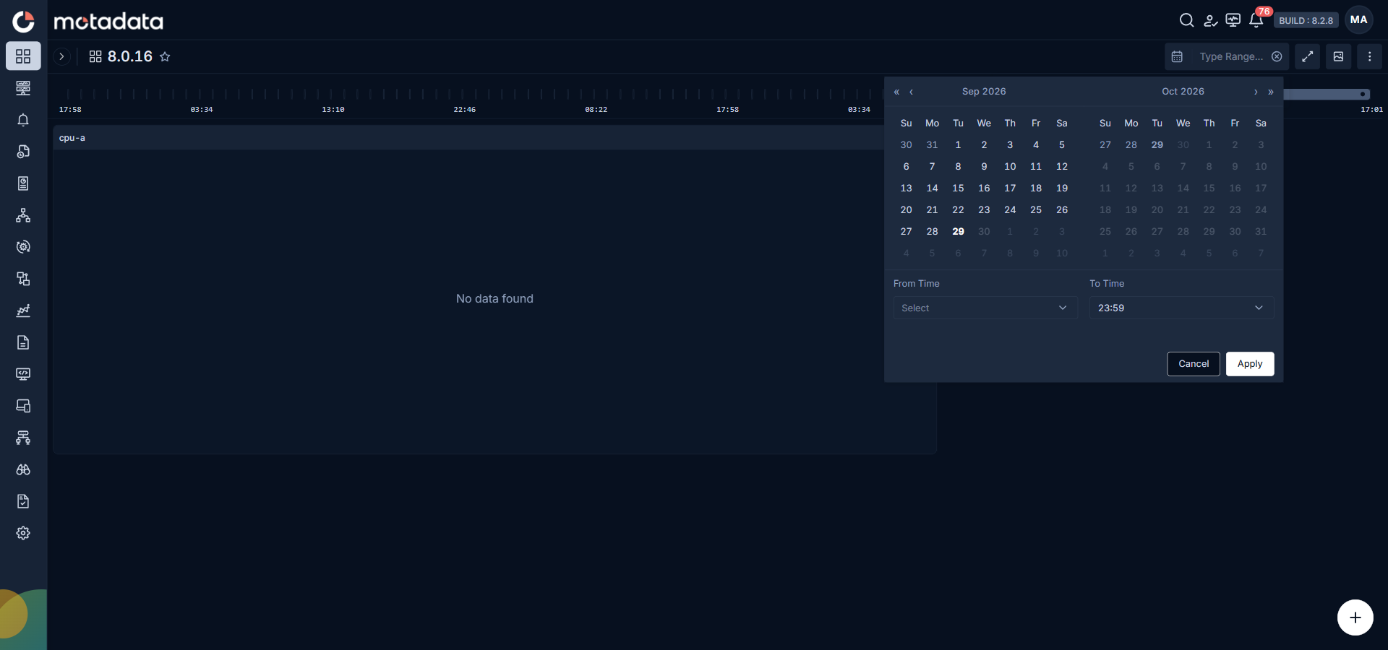Click the image export icon in the toolbar
The height and width of the screenshot is (650, 1388).
pyautogui.click(x=1339, y=56)
